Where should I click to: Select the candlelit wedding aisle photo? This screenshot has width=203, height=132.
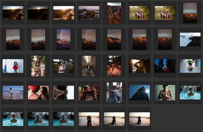coord(114,66)
